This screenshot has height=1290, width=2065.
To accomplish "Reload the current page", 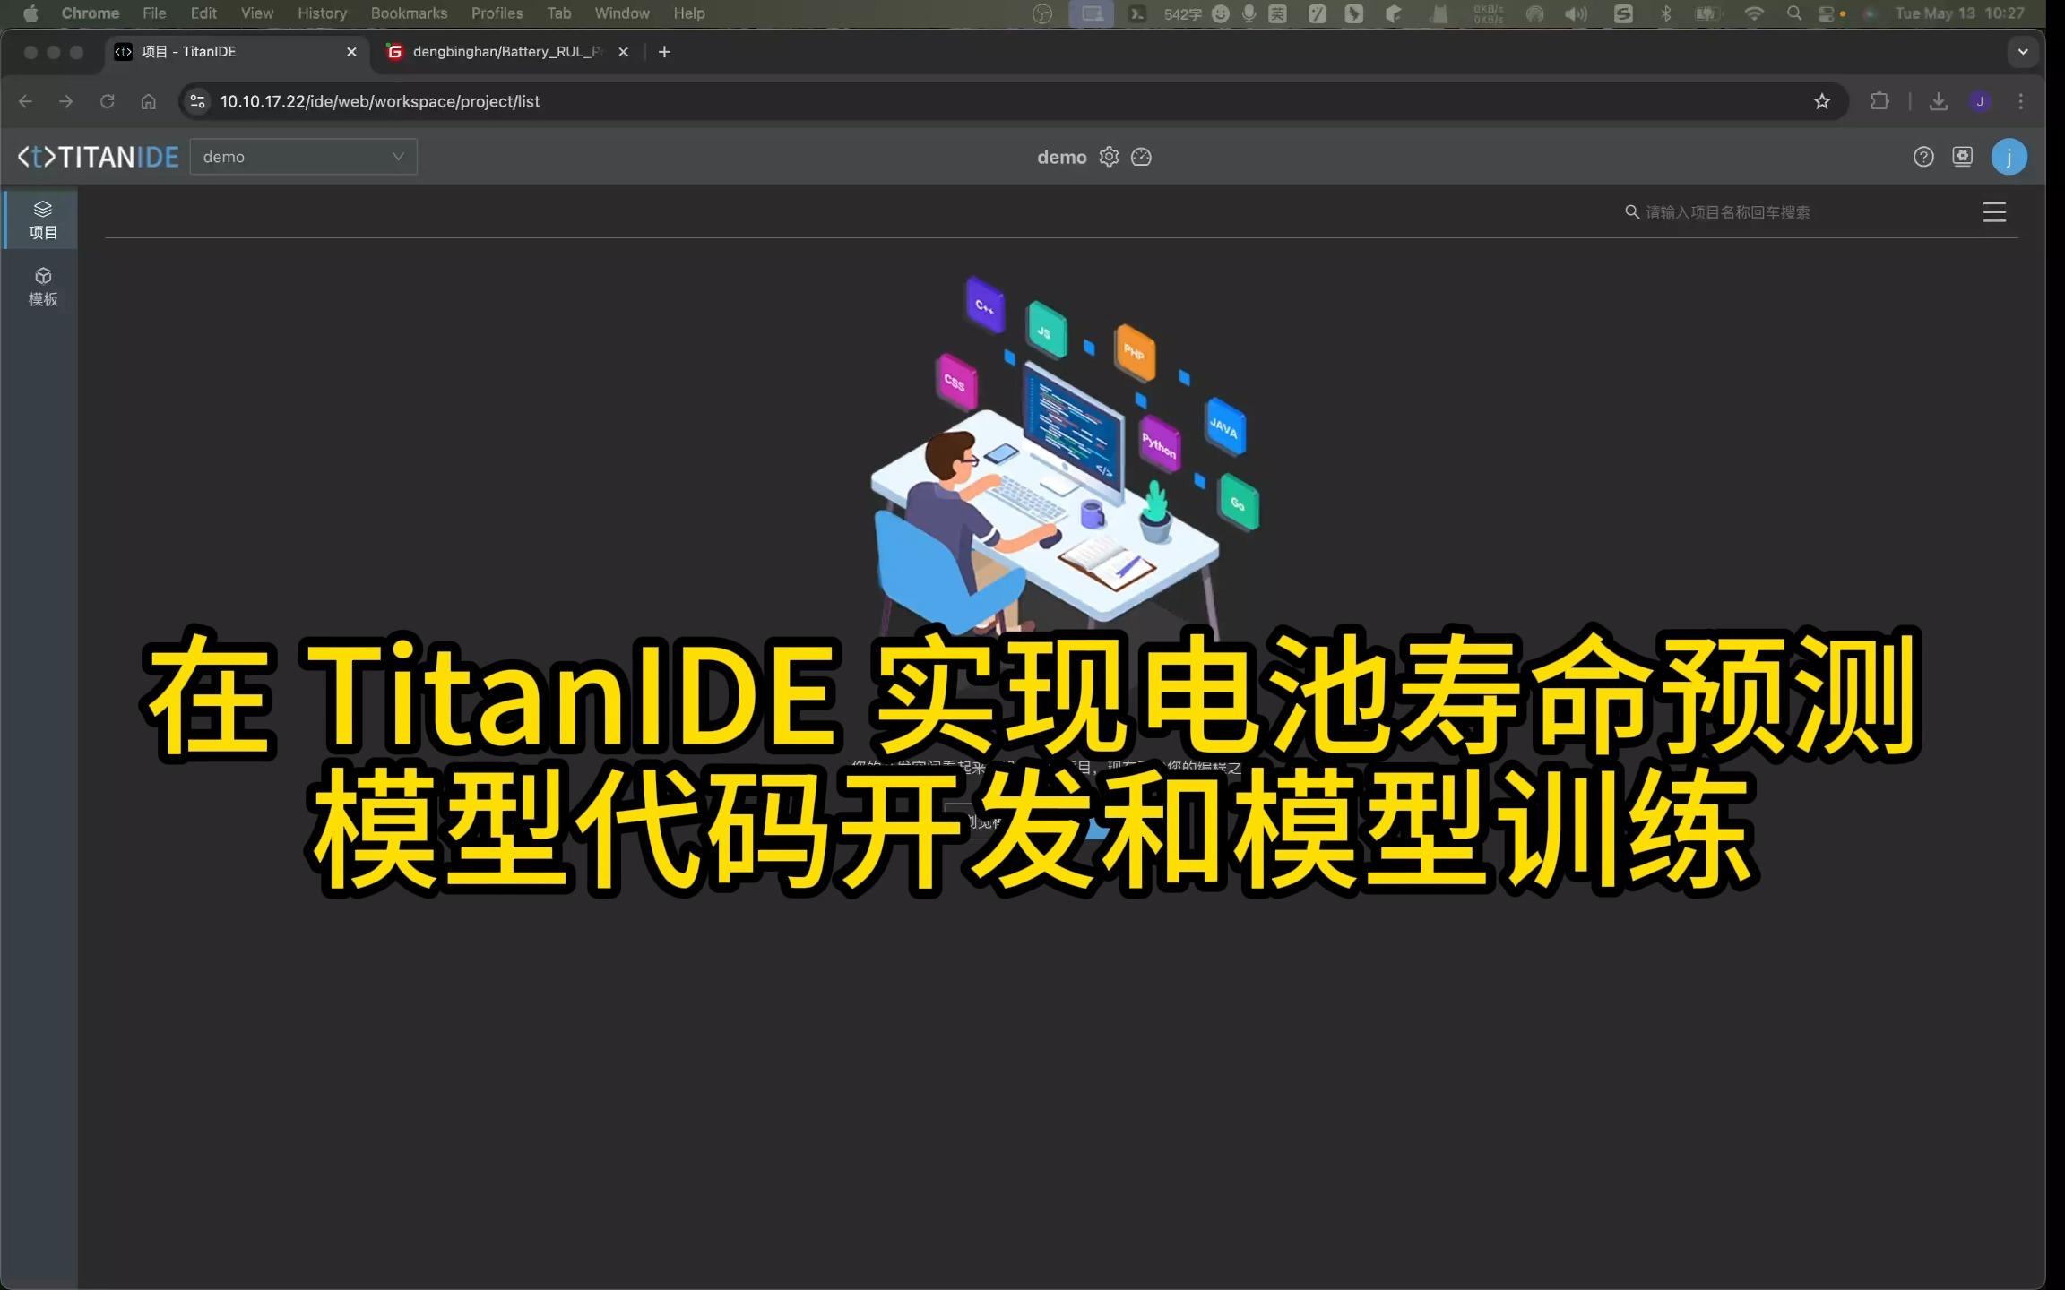I will pyautogui.click(x=107, y=101).
